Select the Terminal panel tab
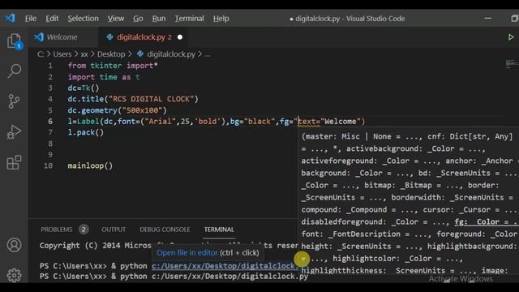Viewport: 519px width, 292px height. click(x=219, y=230)
